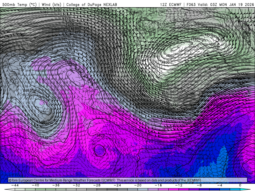
Task: Click the 5850 height contour label
Action: point(180,146)
